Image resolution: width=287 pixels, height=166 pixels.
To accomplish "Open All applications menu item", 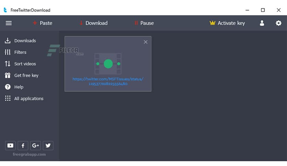I will point(24,98).
